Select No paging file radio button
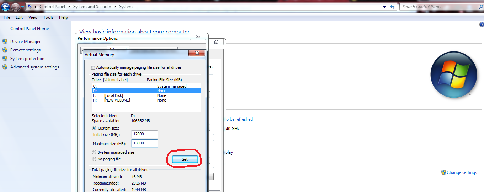Viewport: 484px width, 192px height. click(x=94, y=159)
